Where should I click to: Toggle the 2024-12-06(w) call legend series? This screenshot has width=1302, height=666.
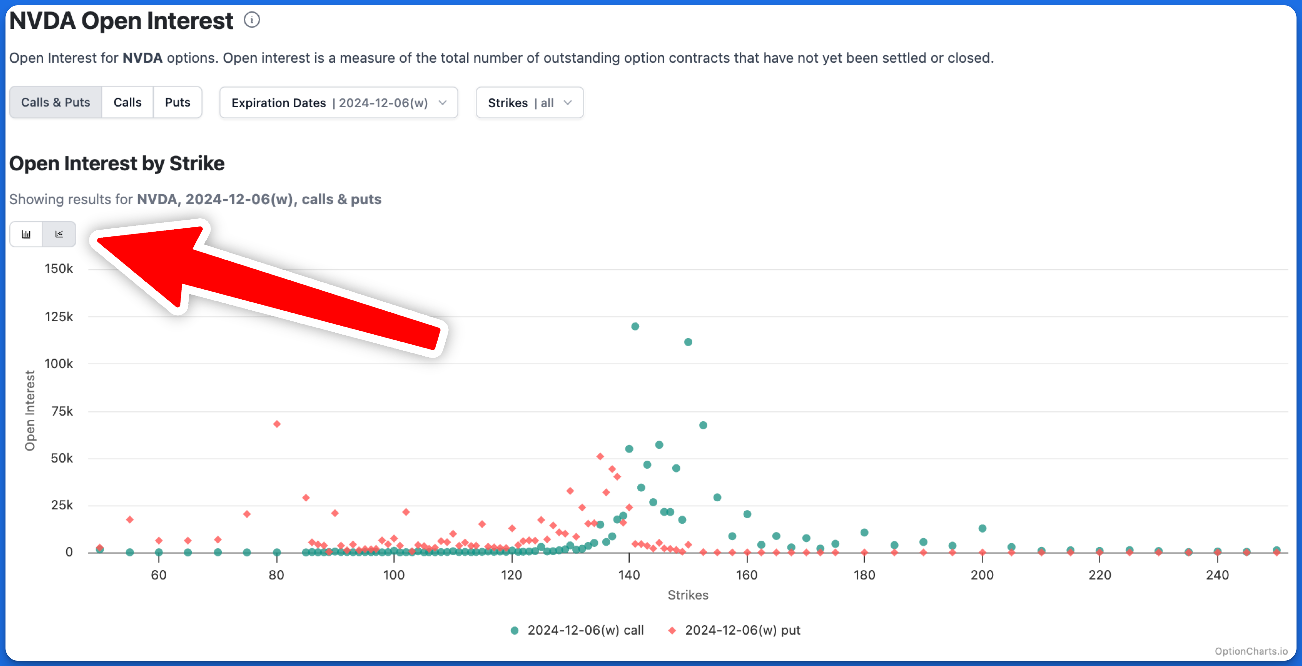[577, 630]
